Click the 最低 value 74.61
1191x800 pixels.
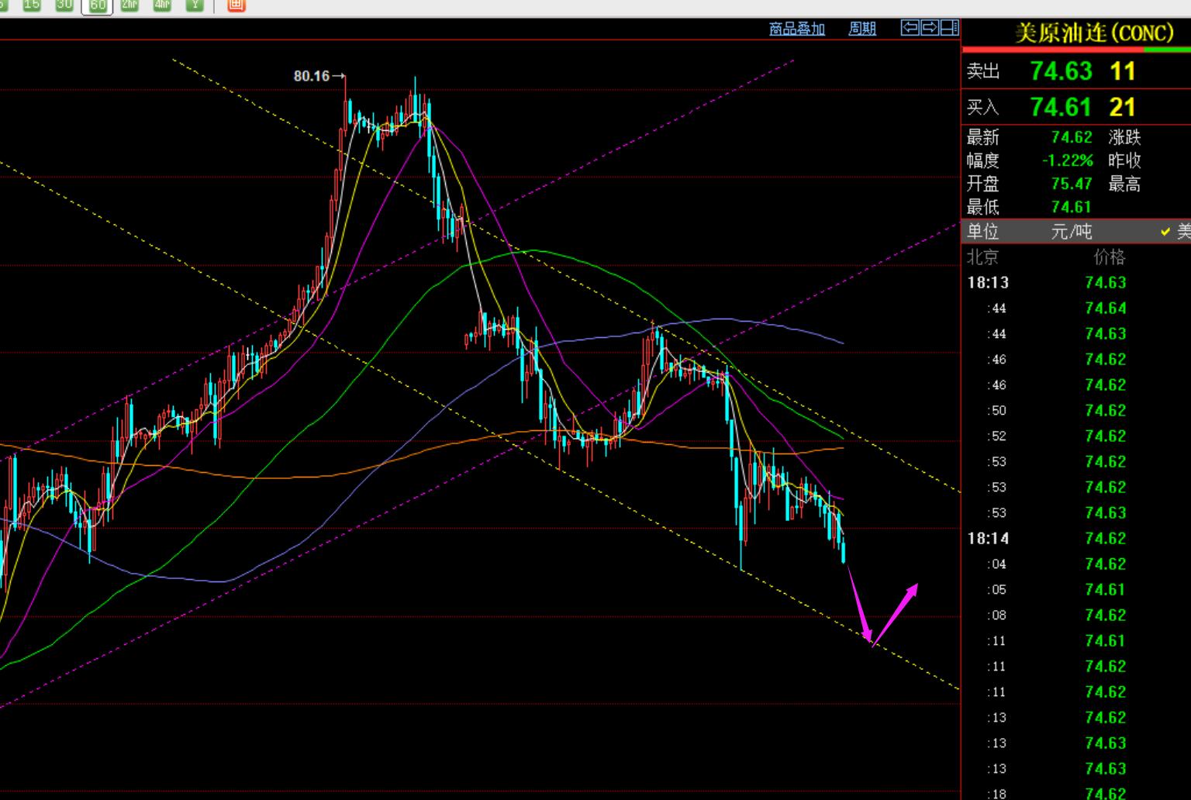click(x=1072, y=207)
